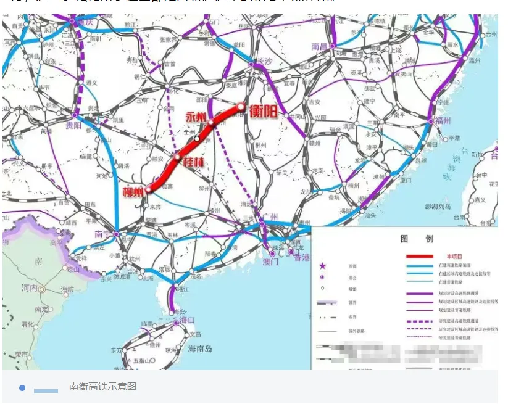Click the 玉林 label east of 南宁

click(173, 235)
